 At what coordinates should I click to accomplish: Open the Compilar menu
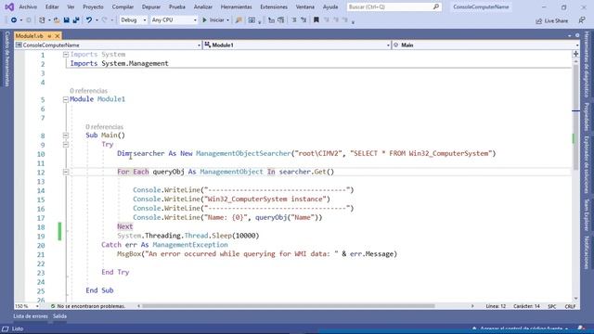tap(123, 6)
